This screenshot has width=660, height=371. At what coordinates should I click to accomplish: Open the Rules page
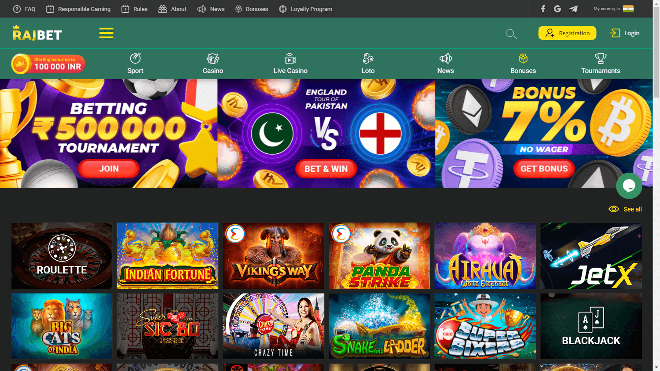pos(135,9)
